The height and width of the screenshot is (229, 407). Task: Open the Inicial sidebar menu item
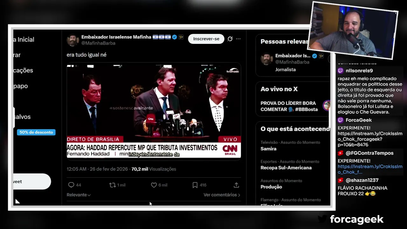24,39
